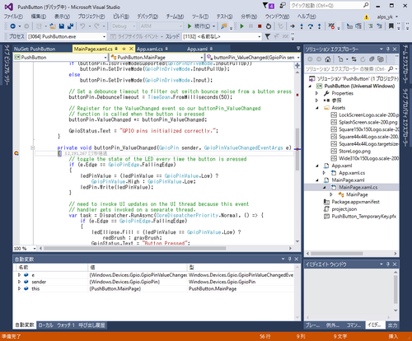Stop debugging with the red square icon
Viewport: 412px width, 341px height.
[x=260, y=26]
